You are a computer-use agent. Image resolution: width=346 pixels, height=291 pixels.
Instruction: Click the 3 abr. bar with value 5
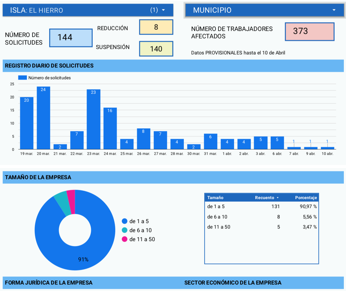(261, 143)
